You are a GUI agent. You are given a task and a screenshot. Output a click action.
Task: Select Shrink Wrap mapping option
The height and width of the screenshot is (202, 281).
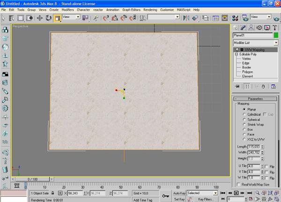click(244, 124)
